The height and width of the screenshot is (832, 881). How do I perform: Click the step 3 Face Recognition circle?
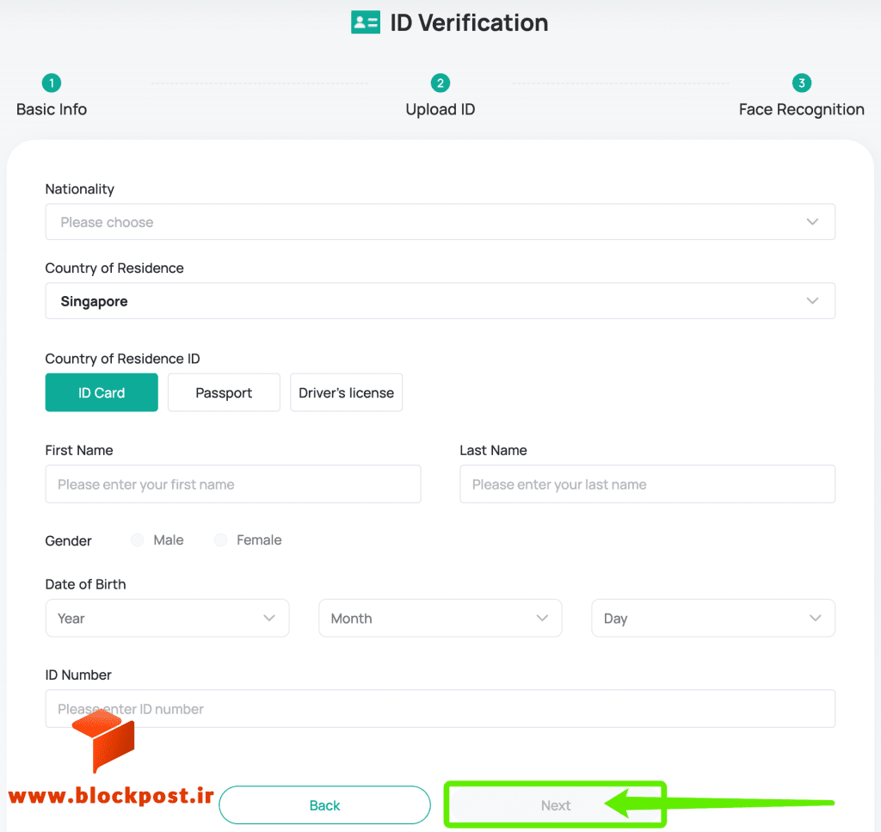point(801,83)
